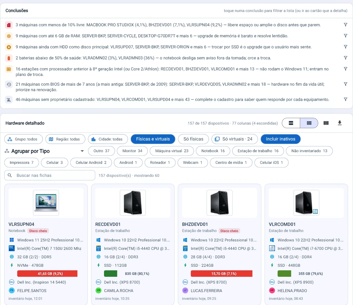Click red disk alert icon in conclusions
Viewport: 353px width, 305px height.
9,25
